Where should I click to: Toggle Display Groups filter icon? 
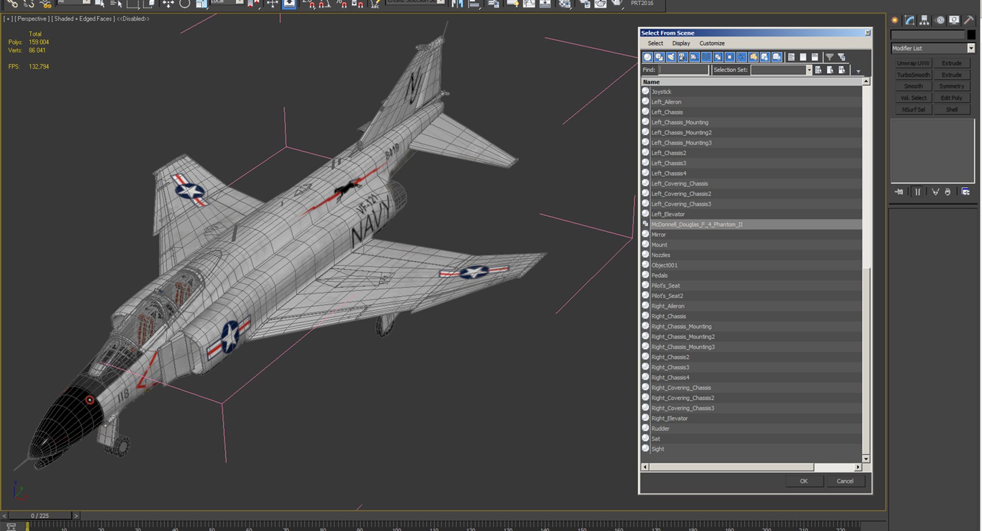coord(718,57)
